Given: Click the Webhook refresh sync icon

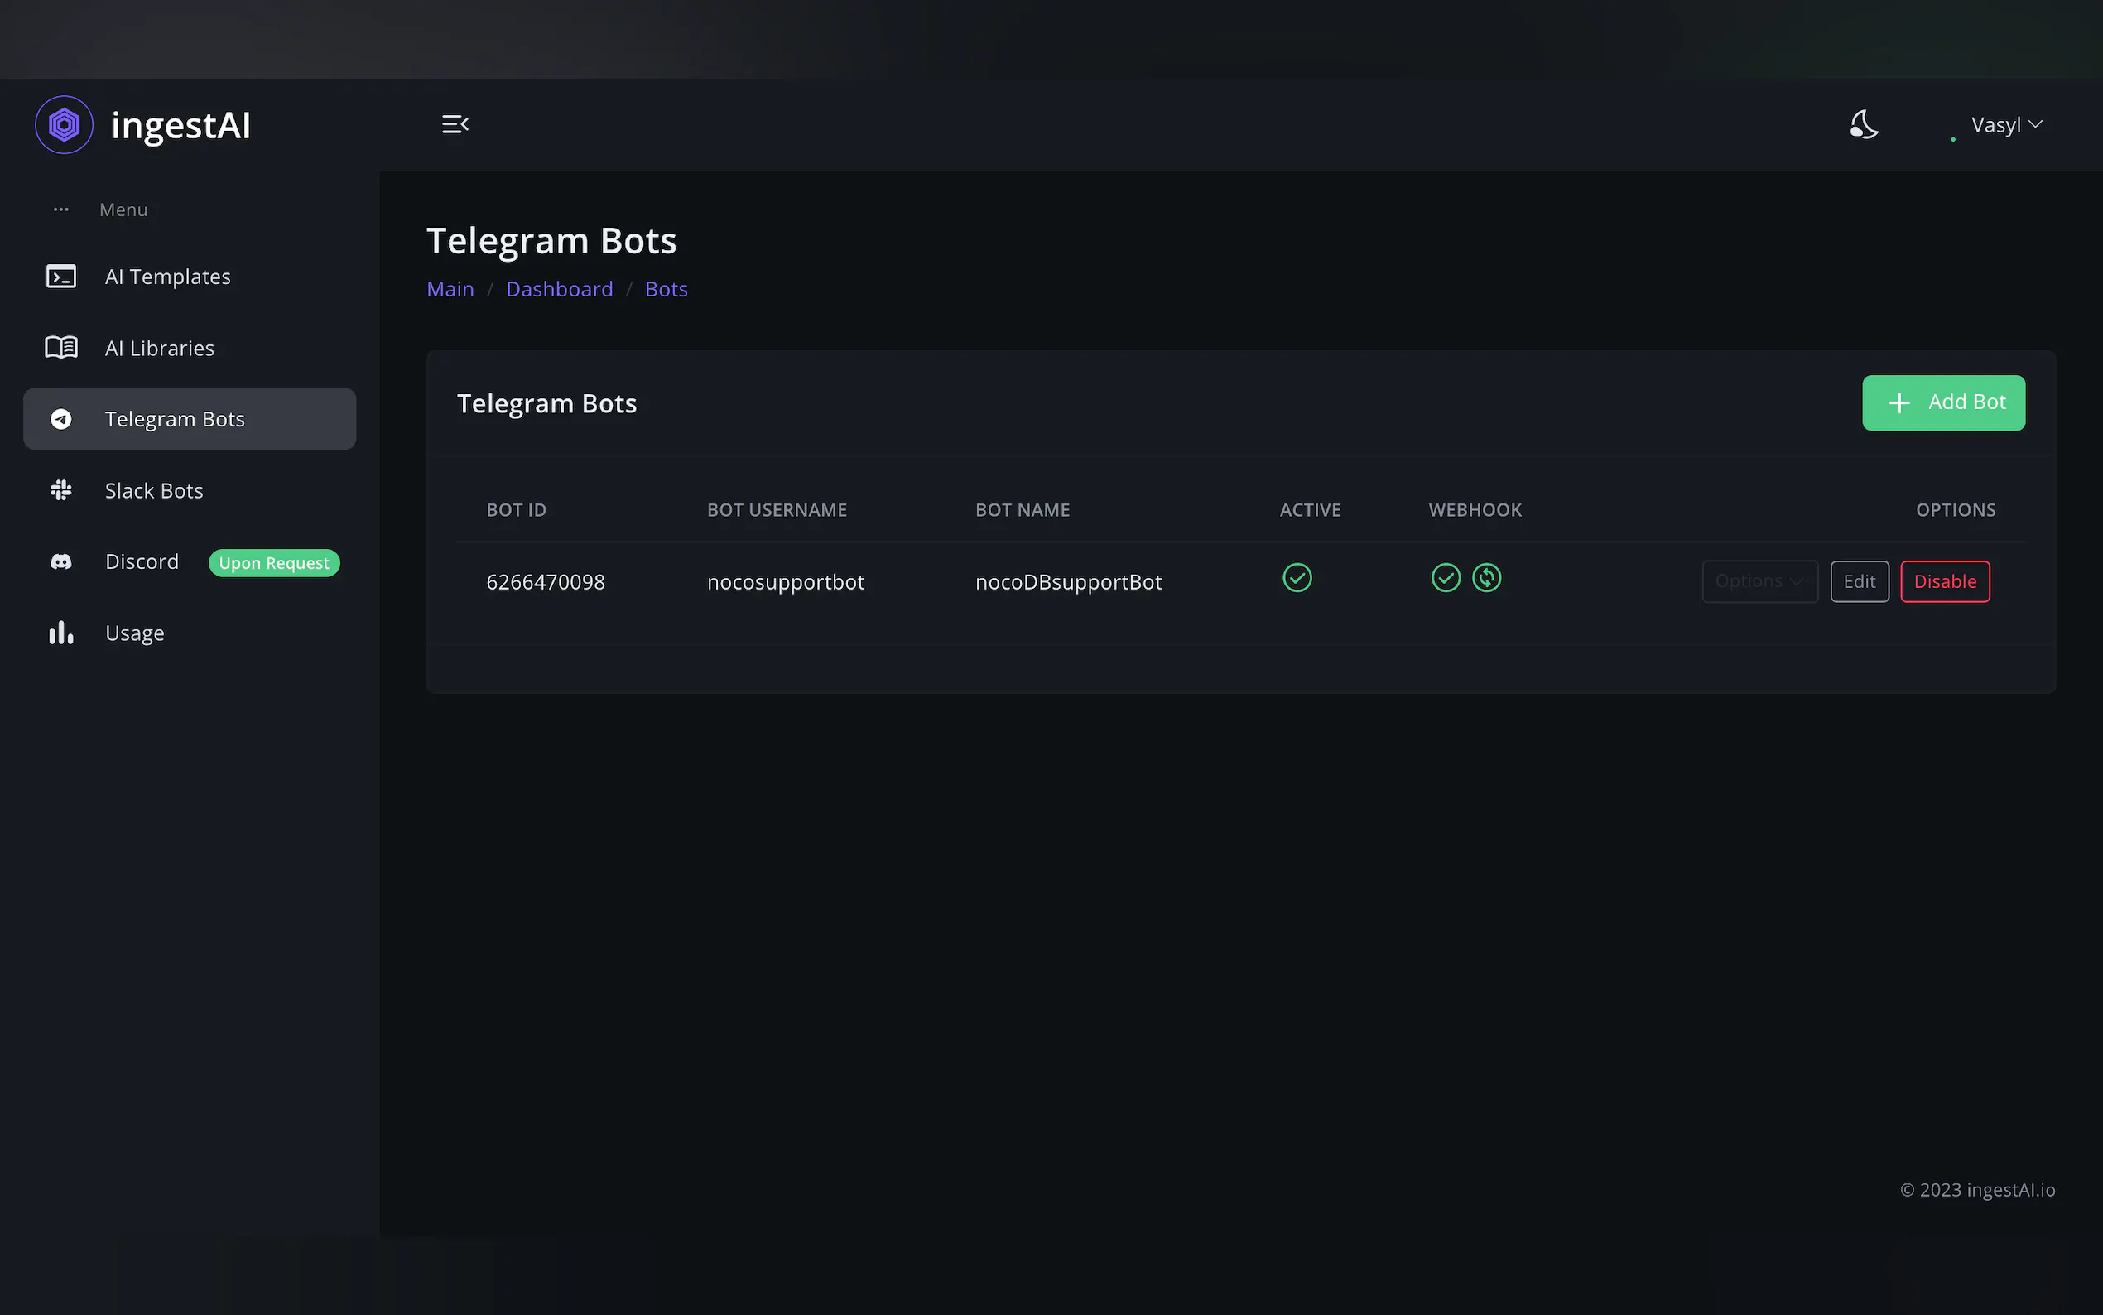Looking at the screenshot, I should pyautogui.click(x=1487, y=578).
